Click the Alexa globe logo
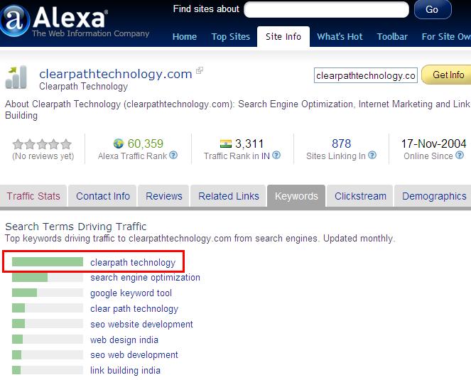The width and height of the screenshot is (471, 380). tap(14, 21)
